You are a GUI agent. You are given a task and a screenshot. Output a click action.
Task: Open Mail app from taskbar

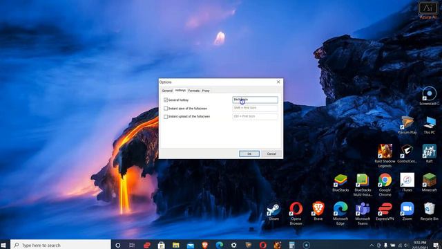191,245
